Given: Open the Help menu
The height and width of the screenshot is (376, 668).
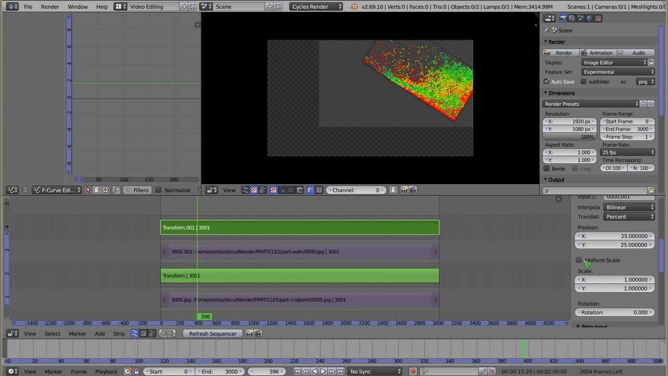Looking at the screenshot, I should [102, 6].
